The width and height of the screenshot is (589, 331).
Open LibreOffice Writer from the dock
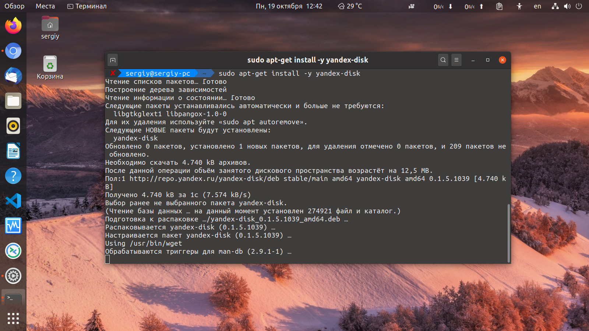pos(13,151)
